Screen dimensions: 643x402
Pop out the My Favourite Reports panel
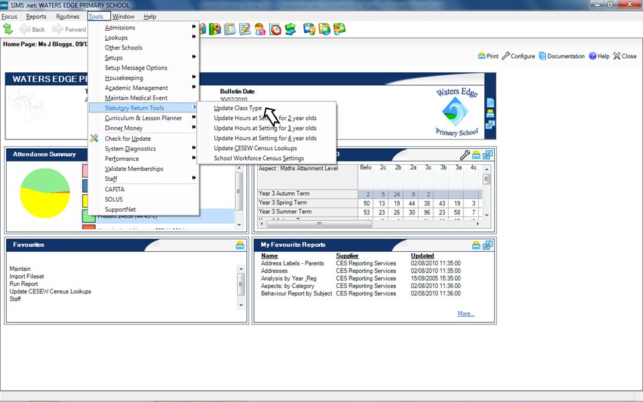488,245
